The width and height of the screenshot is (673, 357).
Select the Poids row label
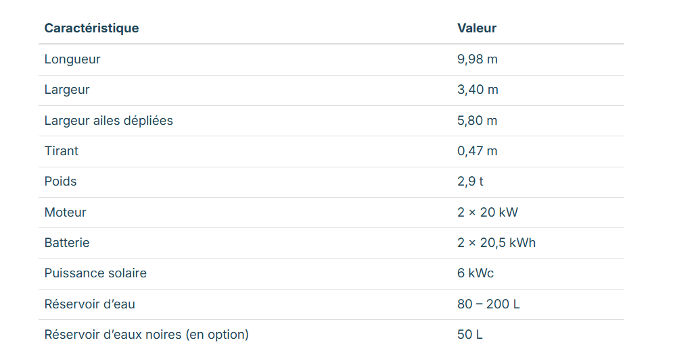point(61,182)
